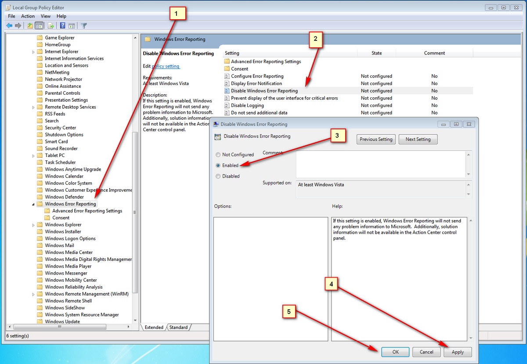
Task: Click the dialog title bar policy icon
Action: [x=216, y=124]
